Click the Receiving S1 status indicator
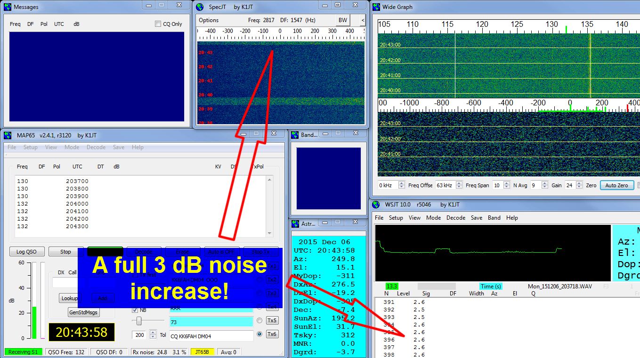 [23, 352]
